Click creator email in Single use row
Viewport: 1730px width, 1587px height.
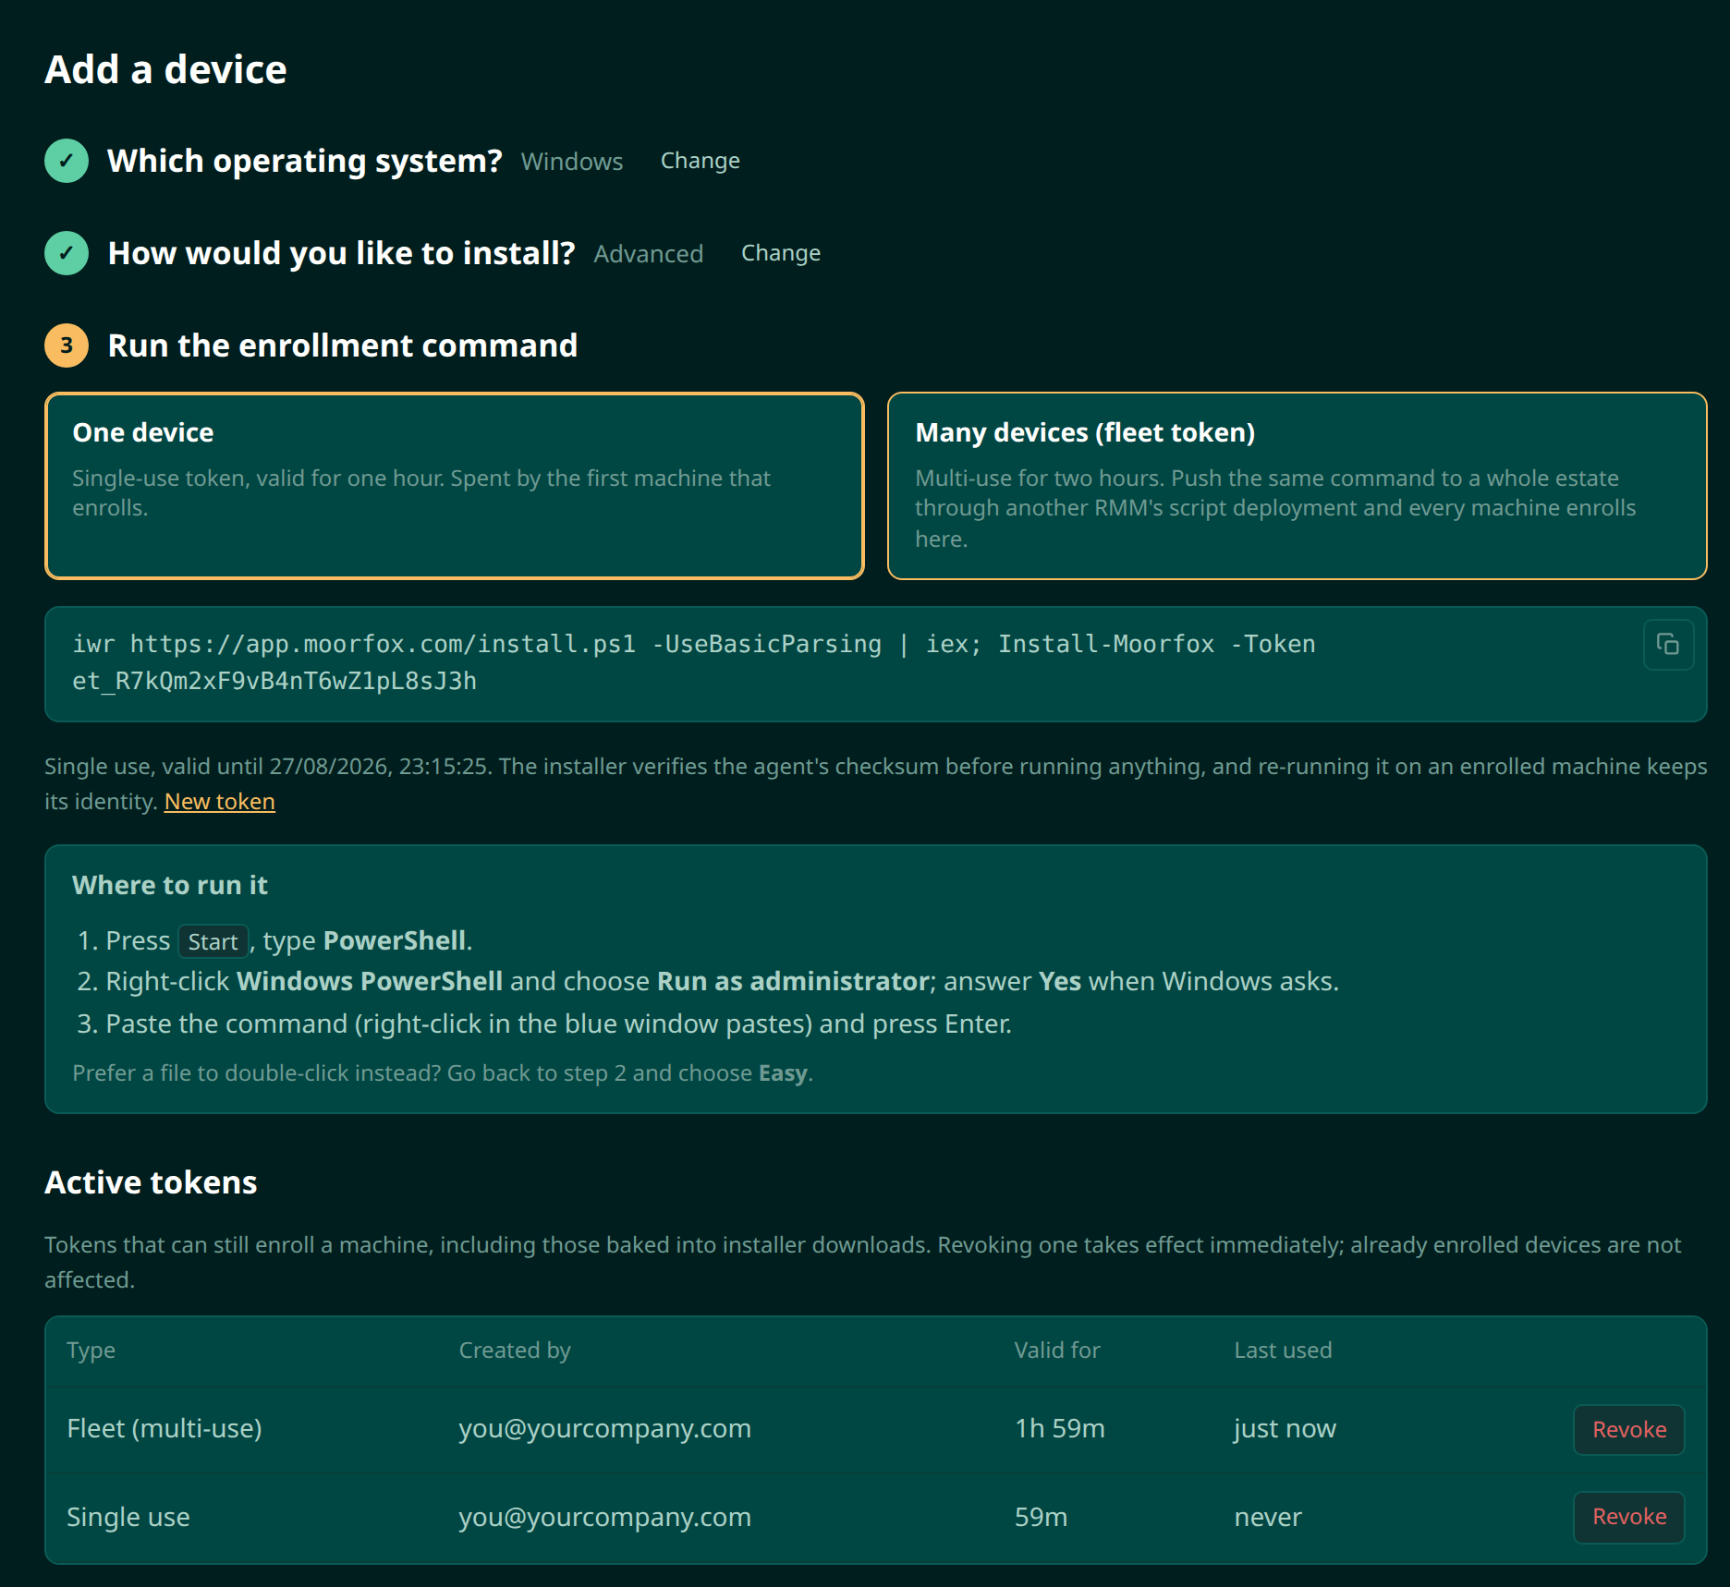pos(605,1517)
